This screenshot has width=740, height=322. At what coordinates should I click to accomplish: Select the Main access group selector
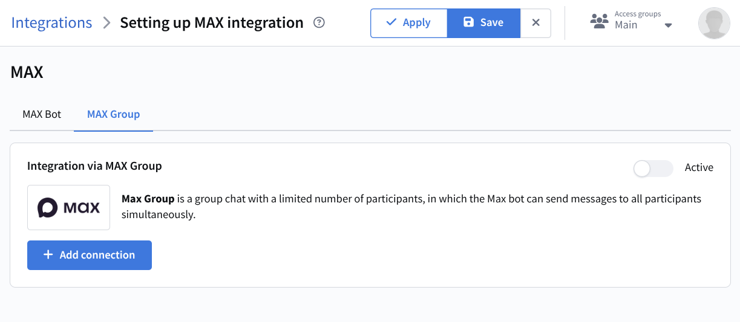(626, 25)
